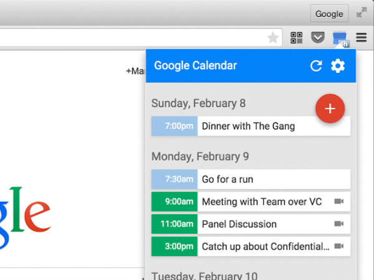Click video icon on Catch up event
Image resolution: width=374 pixels, height=280 pixels.
(339, 246)
